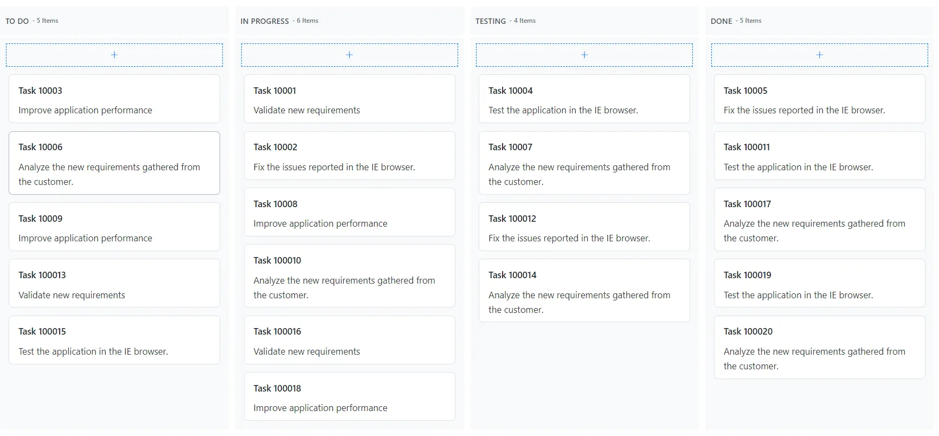939x436 pixels.
Task: Add a new card in TO DO column
Action: coord(114,55)
